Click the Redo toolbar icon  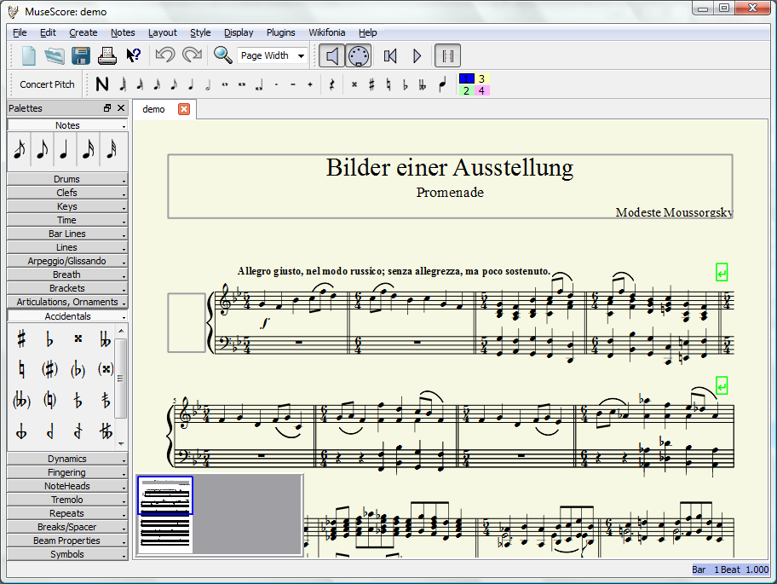click(191, 55)
